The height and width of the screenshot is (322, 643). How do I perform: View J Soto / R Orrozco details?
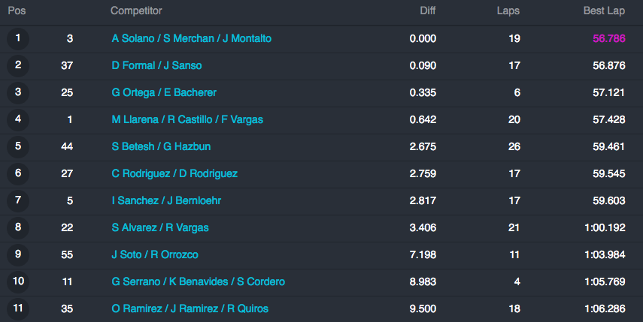coord(155,254)
